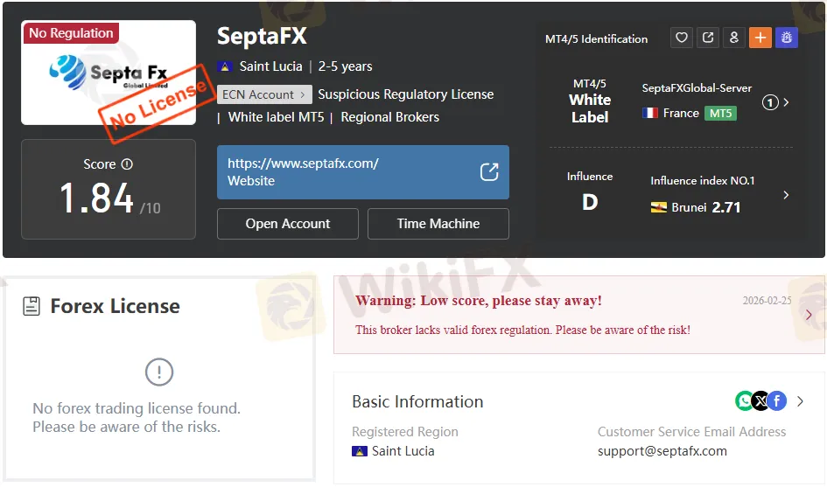827x487 pixels.
Task: Click the green MT5 badge
Action: [720, 114]
